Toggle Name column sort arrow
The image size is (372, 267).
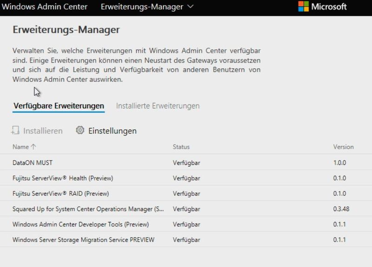coord(33,147)
